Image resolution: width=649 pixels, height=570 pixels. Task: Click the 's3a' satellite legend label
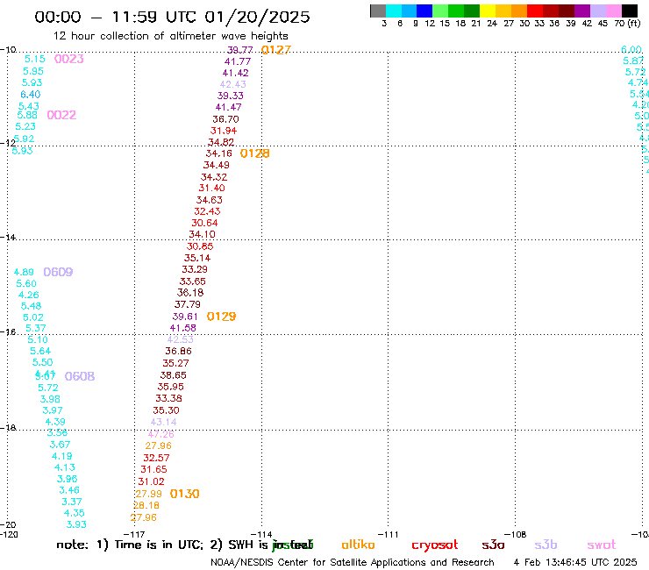click(494, 545)
